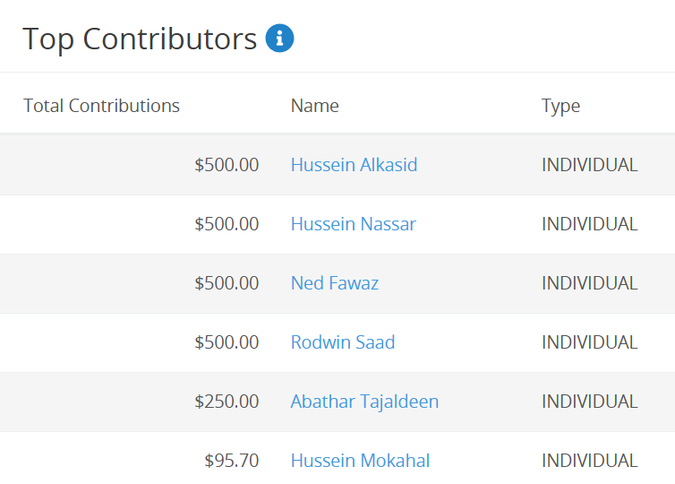This screenshot has width=675, height=484.
Task: Click the Total Contributions column header
Action: [101, 106]
